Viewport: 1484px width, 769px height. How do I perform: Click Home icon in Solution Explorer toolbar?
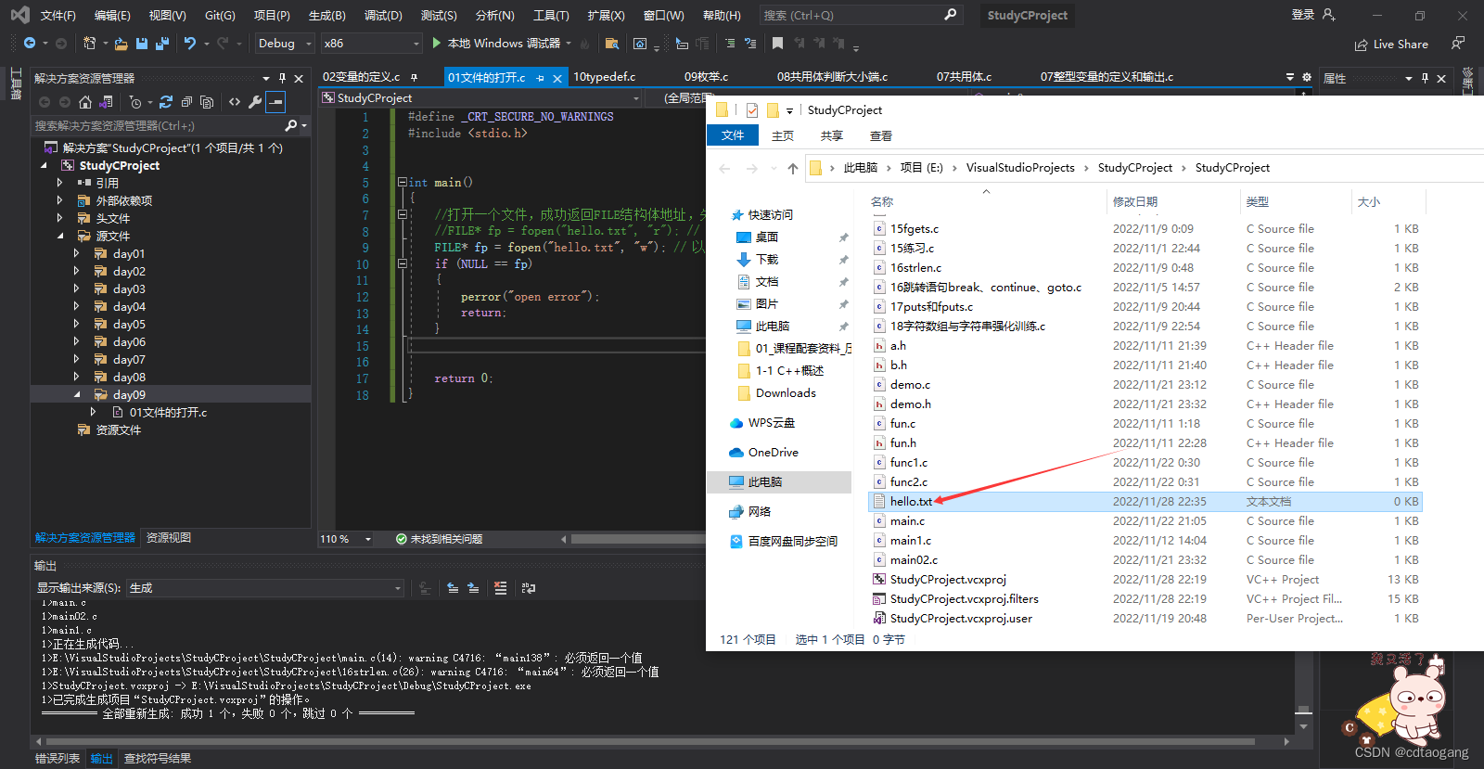(85, 102)
